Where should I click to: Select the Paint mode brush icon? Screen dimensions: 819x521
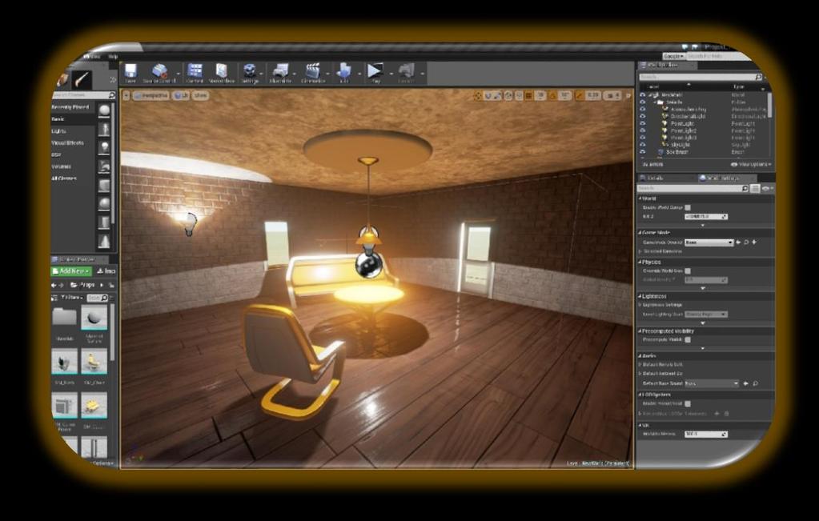(82, 79)
